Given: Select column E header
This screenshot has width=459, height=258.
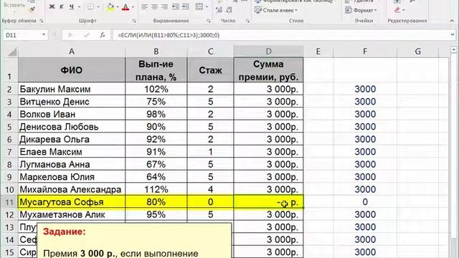Looking at the screenshot, I should coord(318,52).
